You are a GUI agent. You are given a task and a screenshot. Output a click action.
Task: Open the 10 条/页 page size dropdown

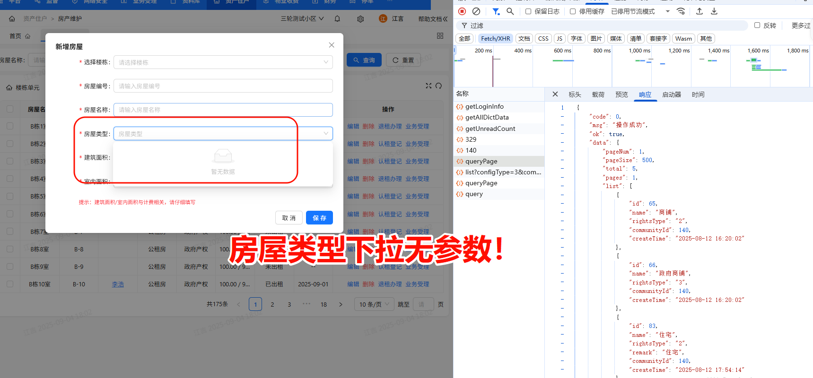coord(374,304)
